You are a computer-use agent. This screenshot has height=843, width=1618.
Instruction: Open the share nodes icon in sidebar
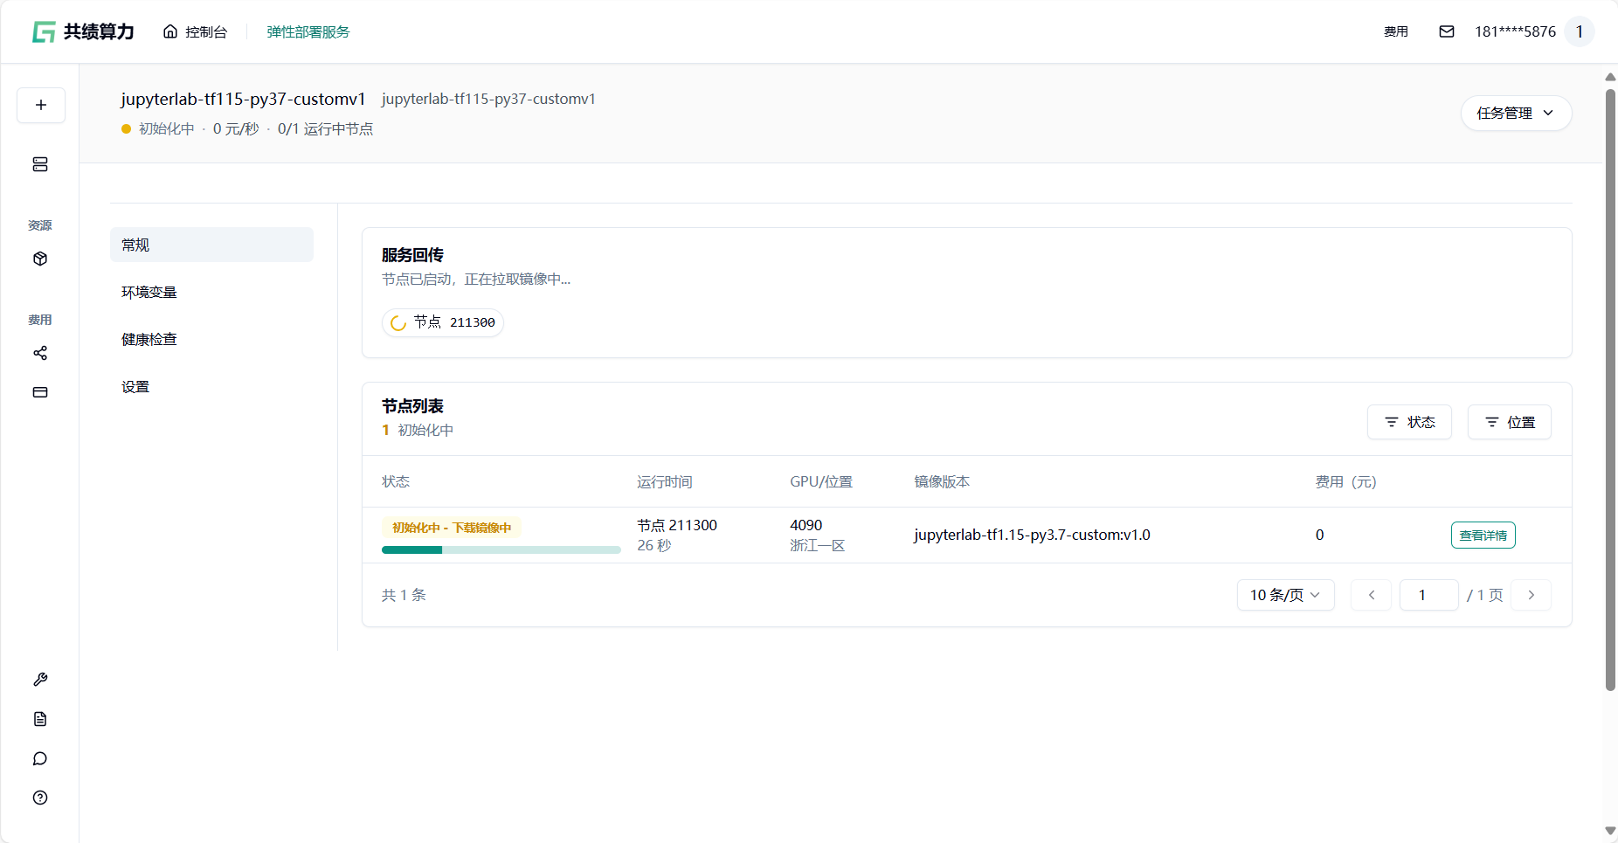point(40,353)
